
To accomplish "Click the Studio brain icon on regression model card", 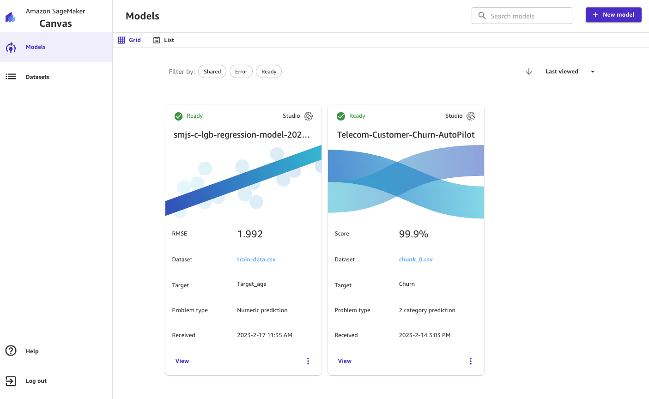I will (308, 116).
